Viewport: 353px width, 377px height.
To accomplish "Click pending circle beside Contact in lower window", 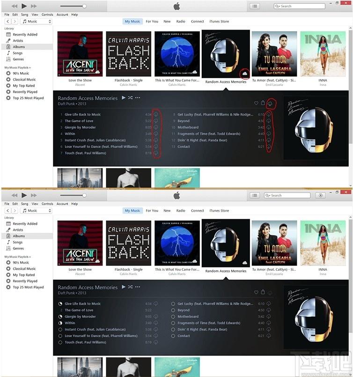I will coord(173,336).
